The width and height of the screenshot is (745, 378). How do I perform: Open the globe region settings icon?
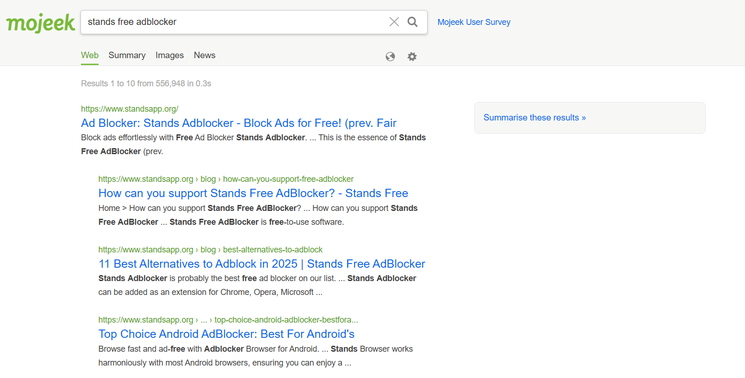(390, 56)
